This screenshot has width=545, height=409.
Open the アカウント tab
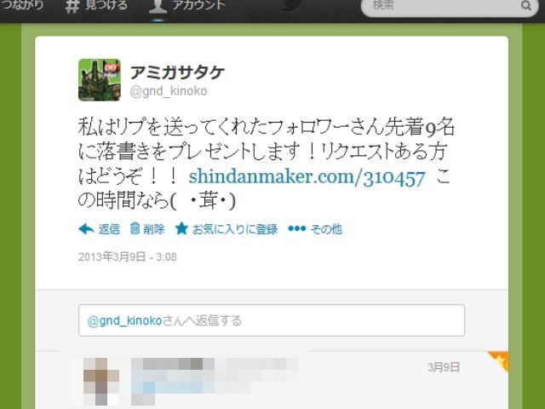[x=187, y=6]
